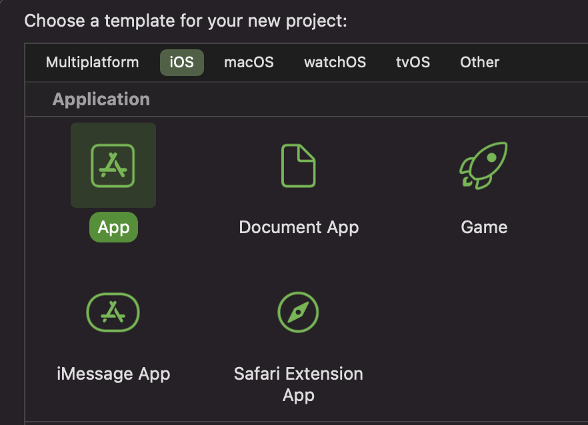The height and width of the screenshot is (425, 588).
Task: Switch to the watchOS tab
Action: 335,62
